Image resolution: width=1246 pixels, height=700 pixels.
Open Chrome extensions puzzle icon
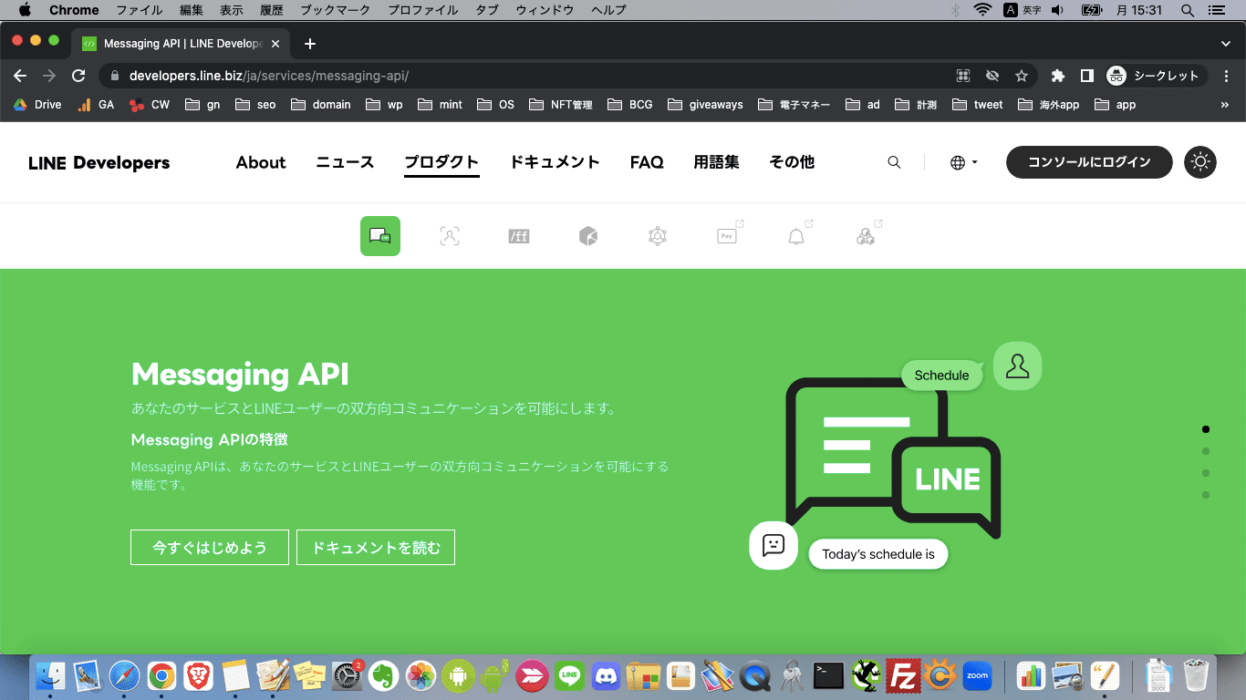click(1058, 76)
